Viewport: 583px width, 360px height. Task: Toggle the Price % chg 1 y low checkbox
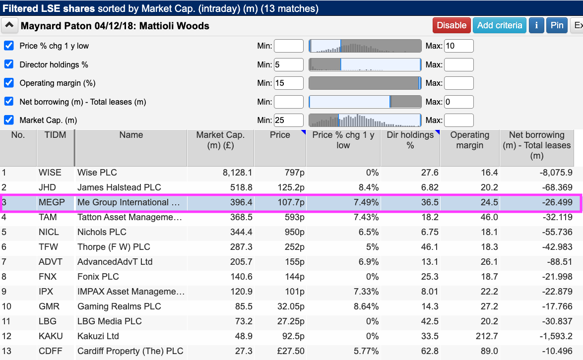pyautogui.click(x=9, y=46)
